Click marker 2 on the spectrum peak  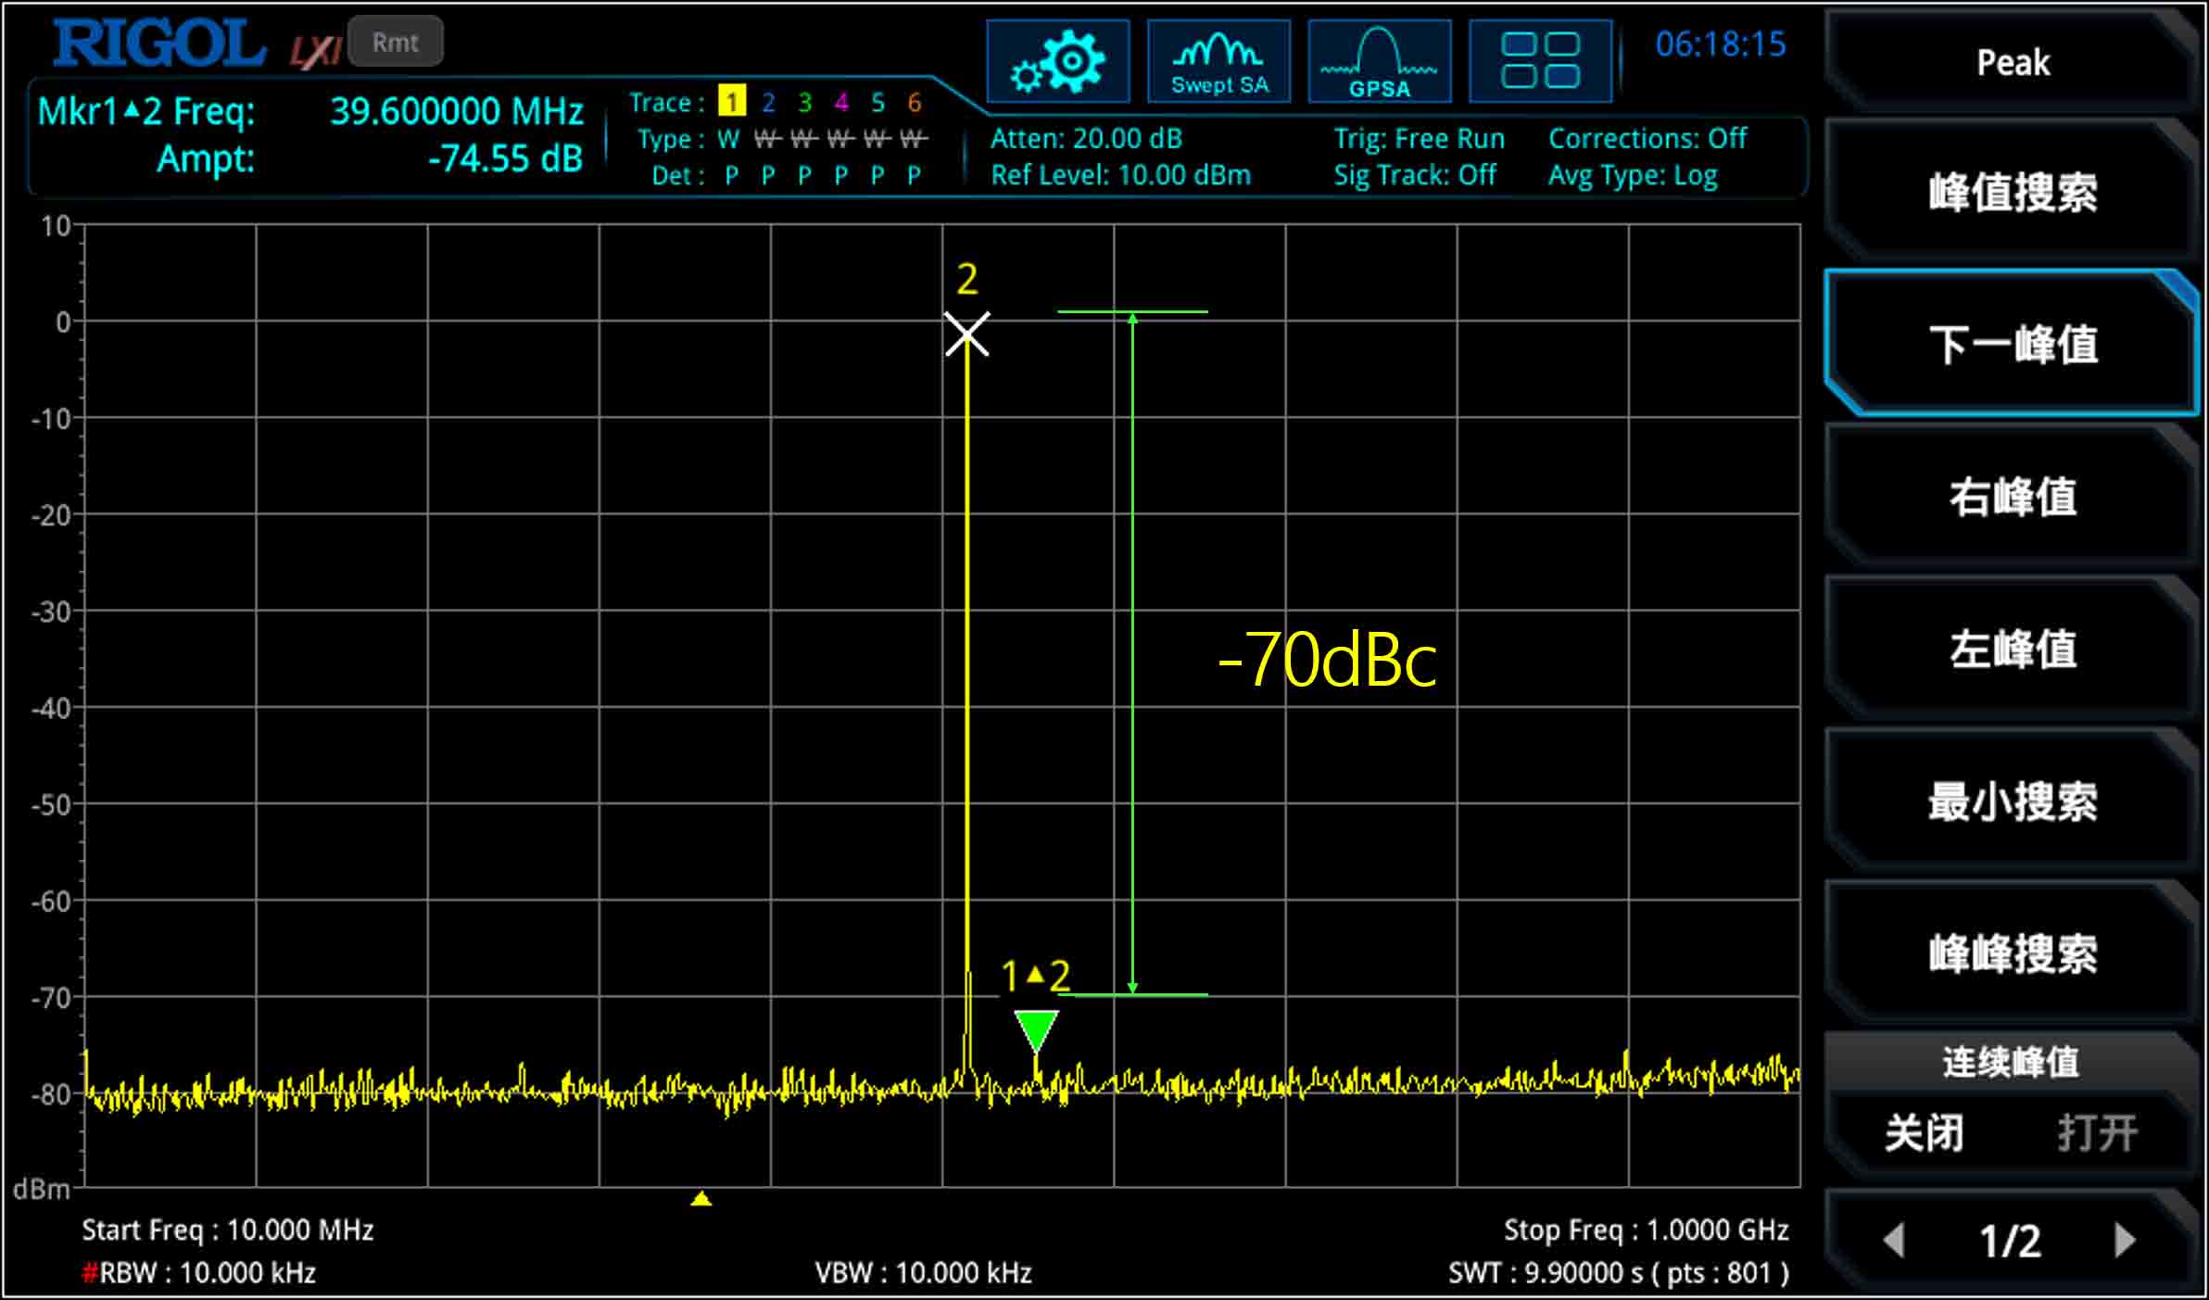[x=966, y=335]
